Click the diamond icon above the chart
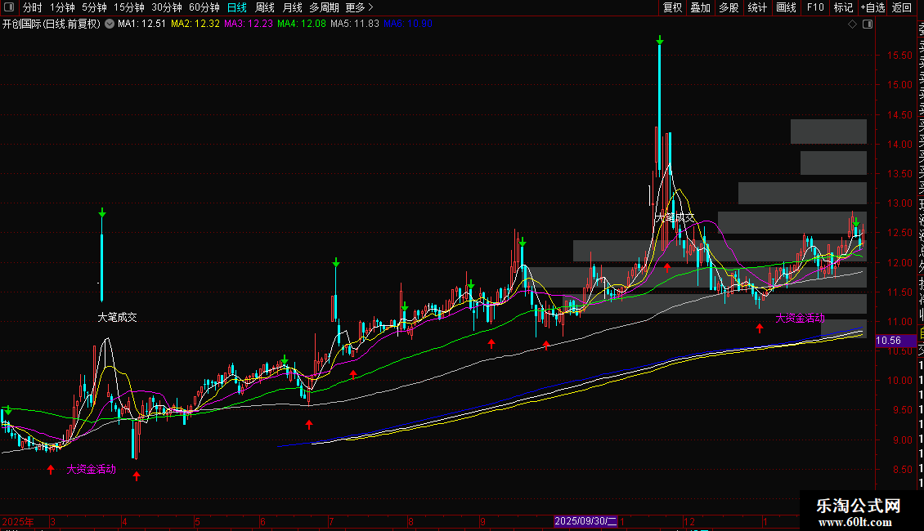 (852, 24)
